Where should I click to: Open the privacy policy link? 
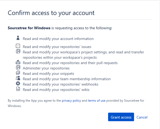tap(71, 101)
